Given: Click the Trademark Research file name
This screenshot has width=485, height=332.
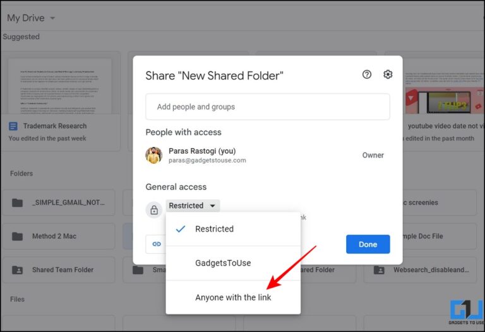Looking at the screenshot, I should (x=55, y=126).
